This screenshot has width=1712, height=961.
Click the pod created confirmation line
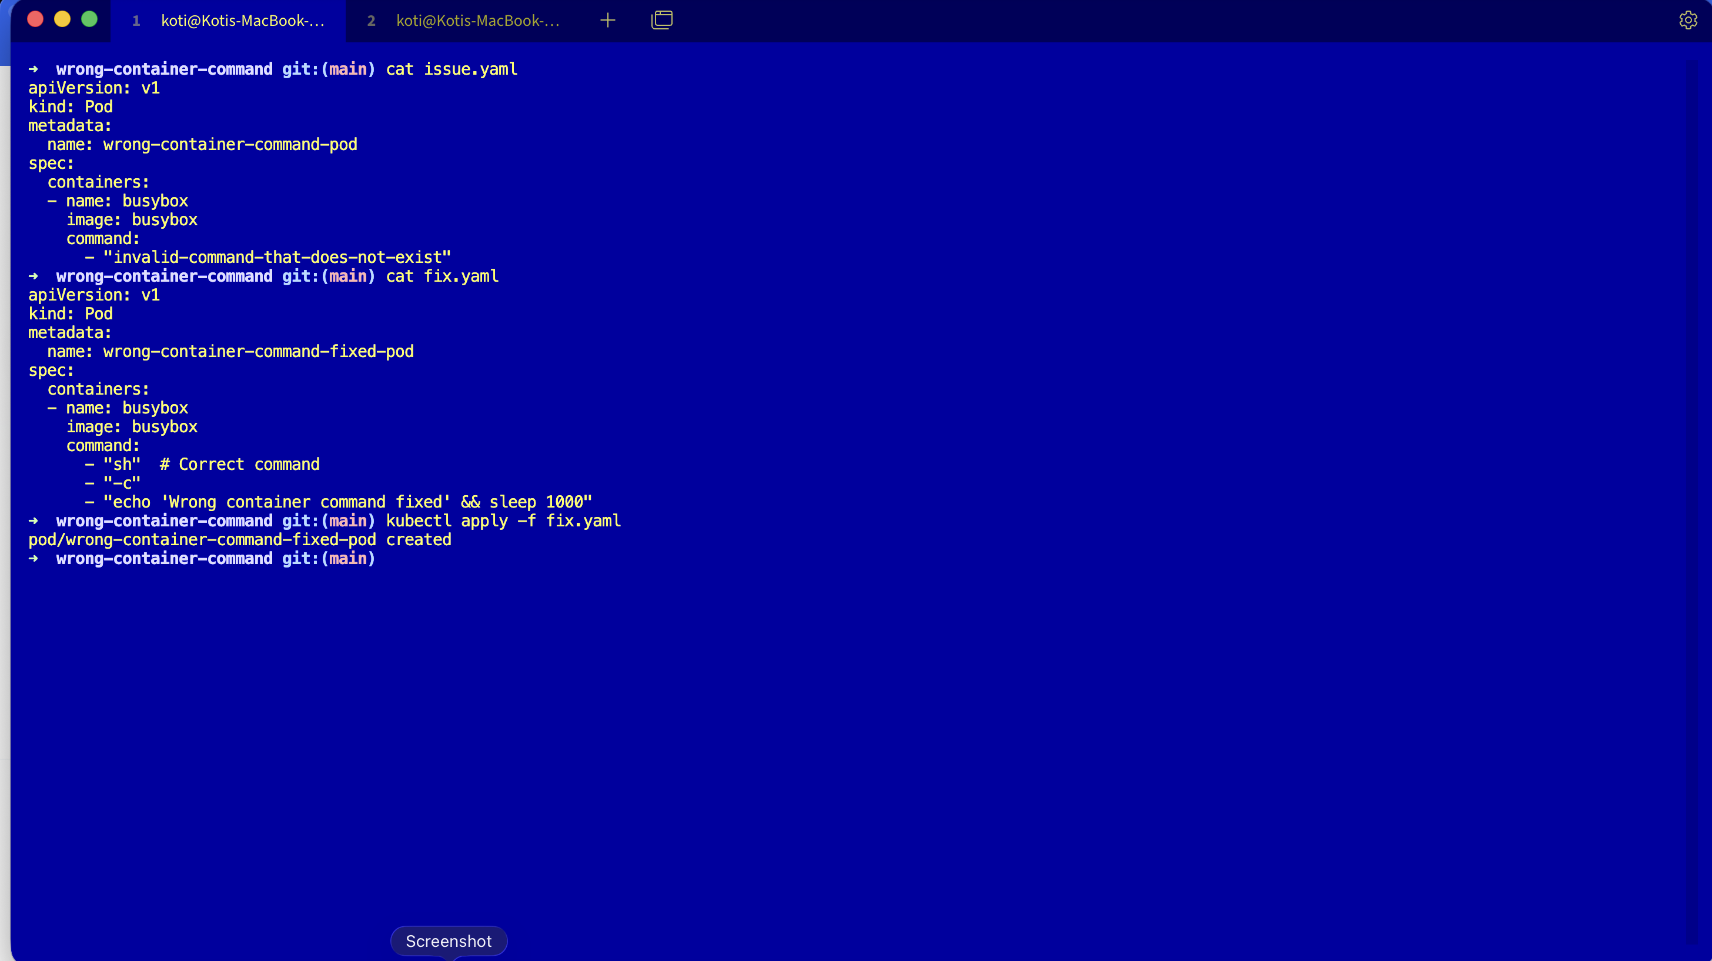239,539
